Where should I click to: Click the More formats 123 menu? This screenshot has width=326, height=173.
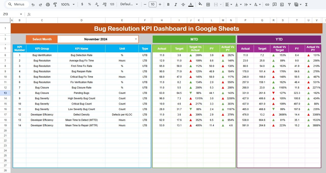(112, 4)
